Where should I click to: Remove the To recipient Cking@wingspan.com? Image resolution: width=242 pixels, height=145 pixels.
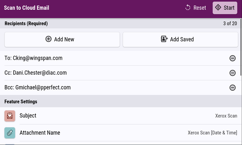point(232,58)
